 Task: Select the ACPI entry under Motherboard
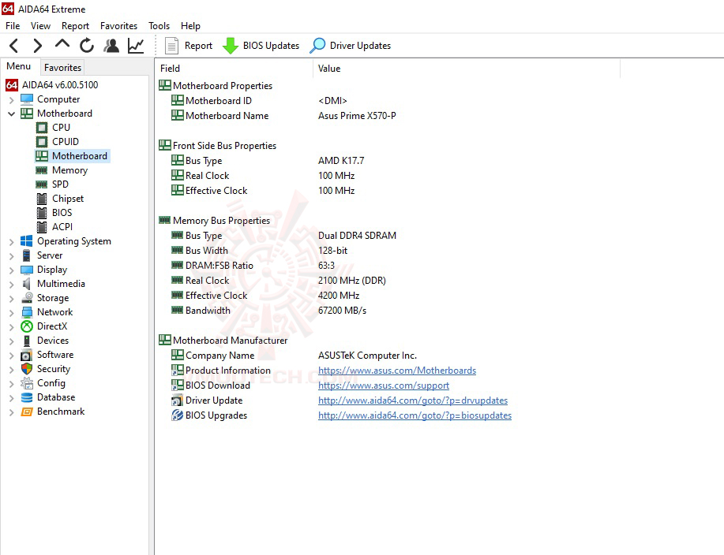point(62,226)
